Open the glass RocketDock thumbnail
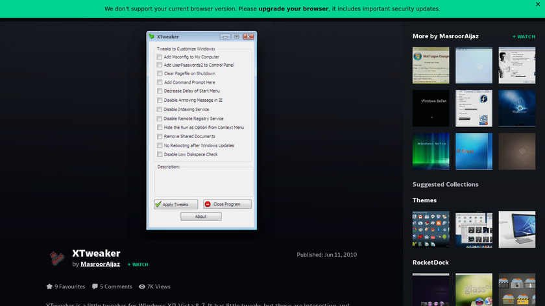The image size is (545, 306). click(474, 290)
